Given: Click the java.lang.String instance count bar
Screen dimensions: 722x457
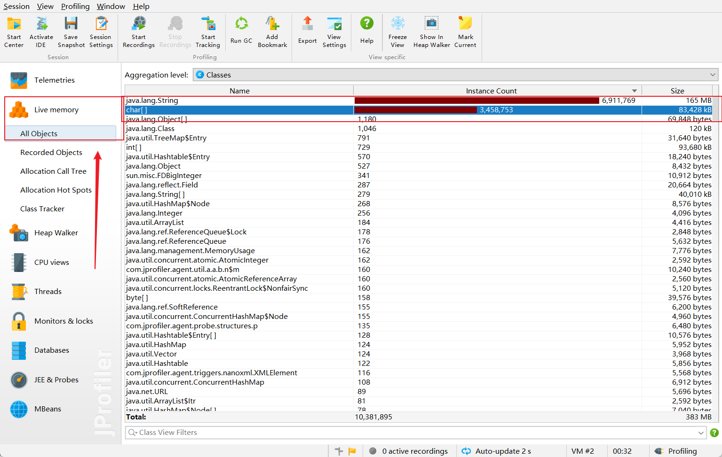Looking at the screenshot, I should tap(477, 101).
